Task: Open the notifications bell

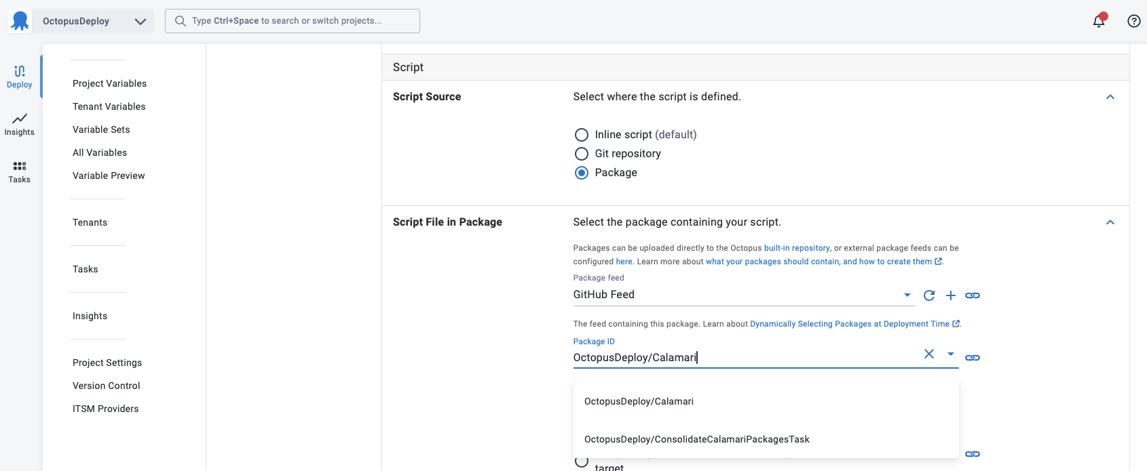Action: 1098,21
